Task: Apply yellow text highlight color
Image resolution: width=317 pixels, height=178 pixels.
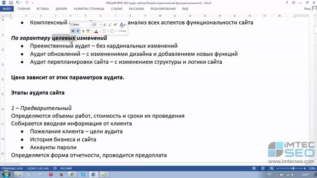Action: click(88, 31)
